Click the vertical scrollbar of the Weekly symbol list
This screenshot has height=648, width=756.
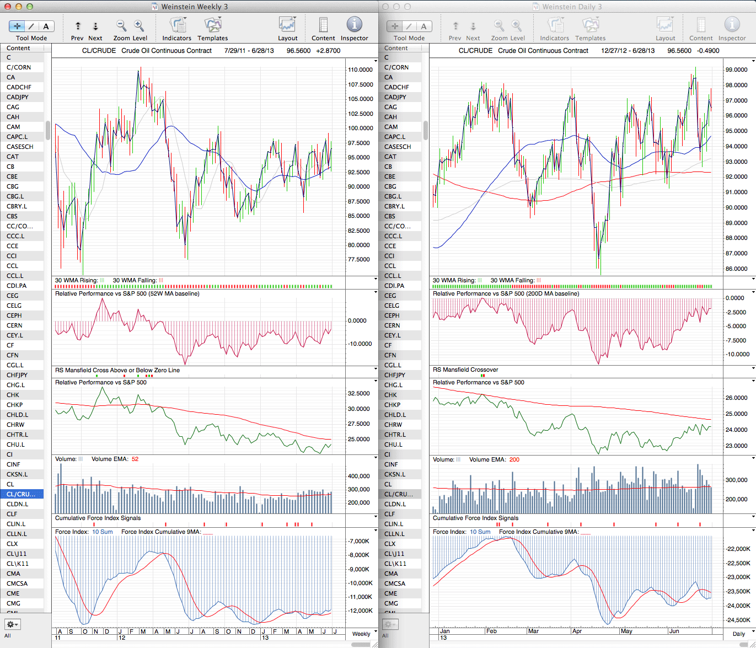tap(48, 130)
